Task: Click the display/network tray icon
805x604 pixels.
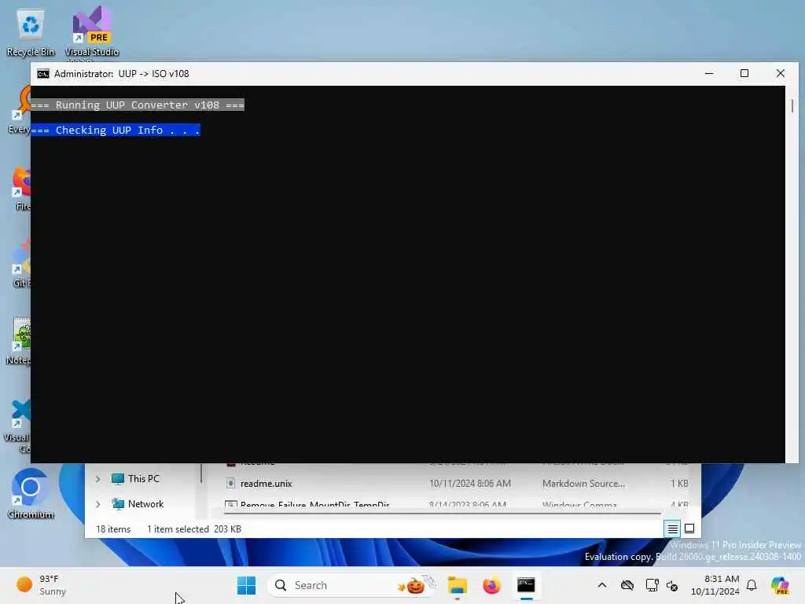Action: 652,585
